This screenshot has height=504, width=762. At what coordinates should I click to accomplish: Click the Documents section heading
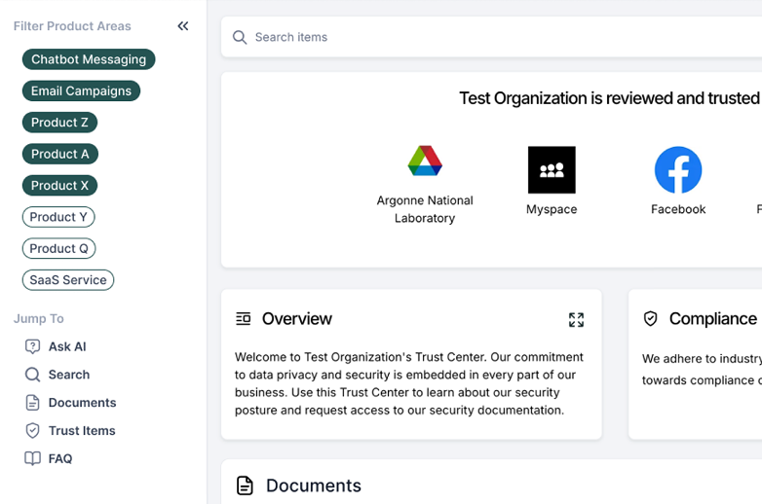(x=314, y=486)
